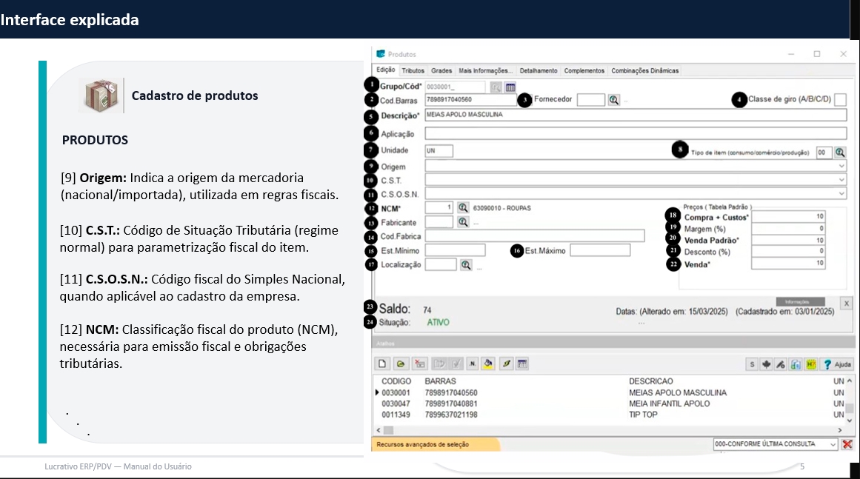Open the 000-CONFORME ÚLTIMA CONSULTA dropdown
The height and width of the screenshot is (479, 860).
coord(833,444)
